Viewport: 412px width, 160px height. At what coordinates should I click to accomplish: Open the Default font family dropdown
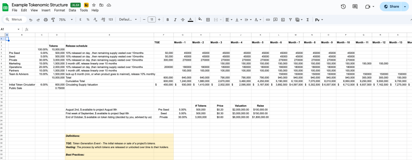click(x=128, y=19)
